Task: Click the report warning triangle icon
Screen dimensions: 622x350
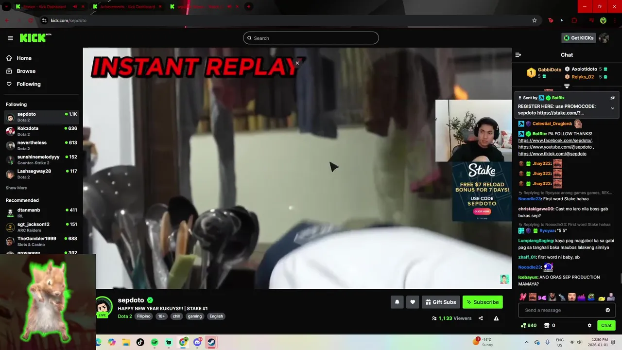Action: (496, 318)
